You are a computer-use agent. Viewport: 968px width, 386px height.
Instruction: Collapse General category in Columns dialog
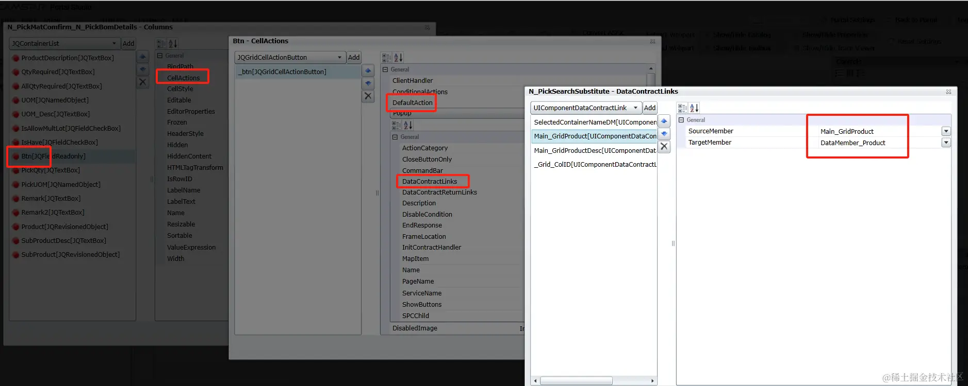tap(160, 56)
